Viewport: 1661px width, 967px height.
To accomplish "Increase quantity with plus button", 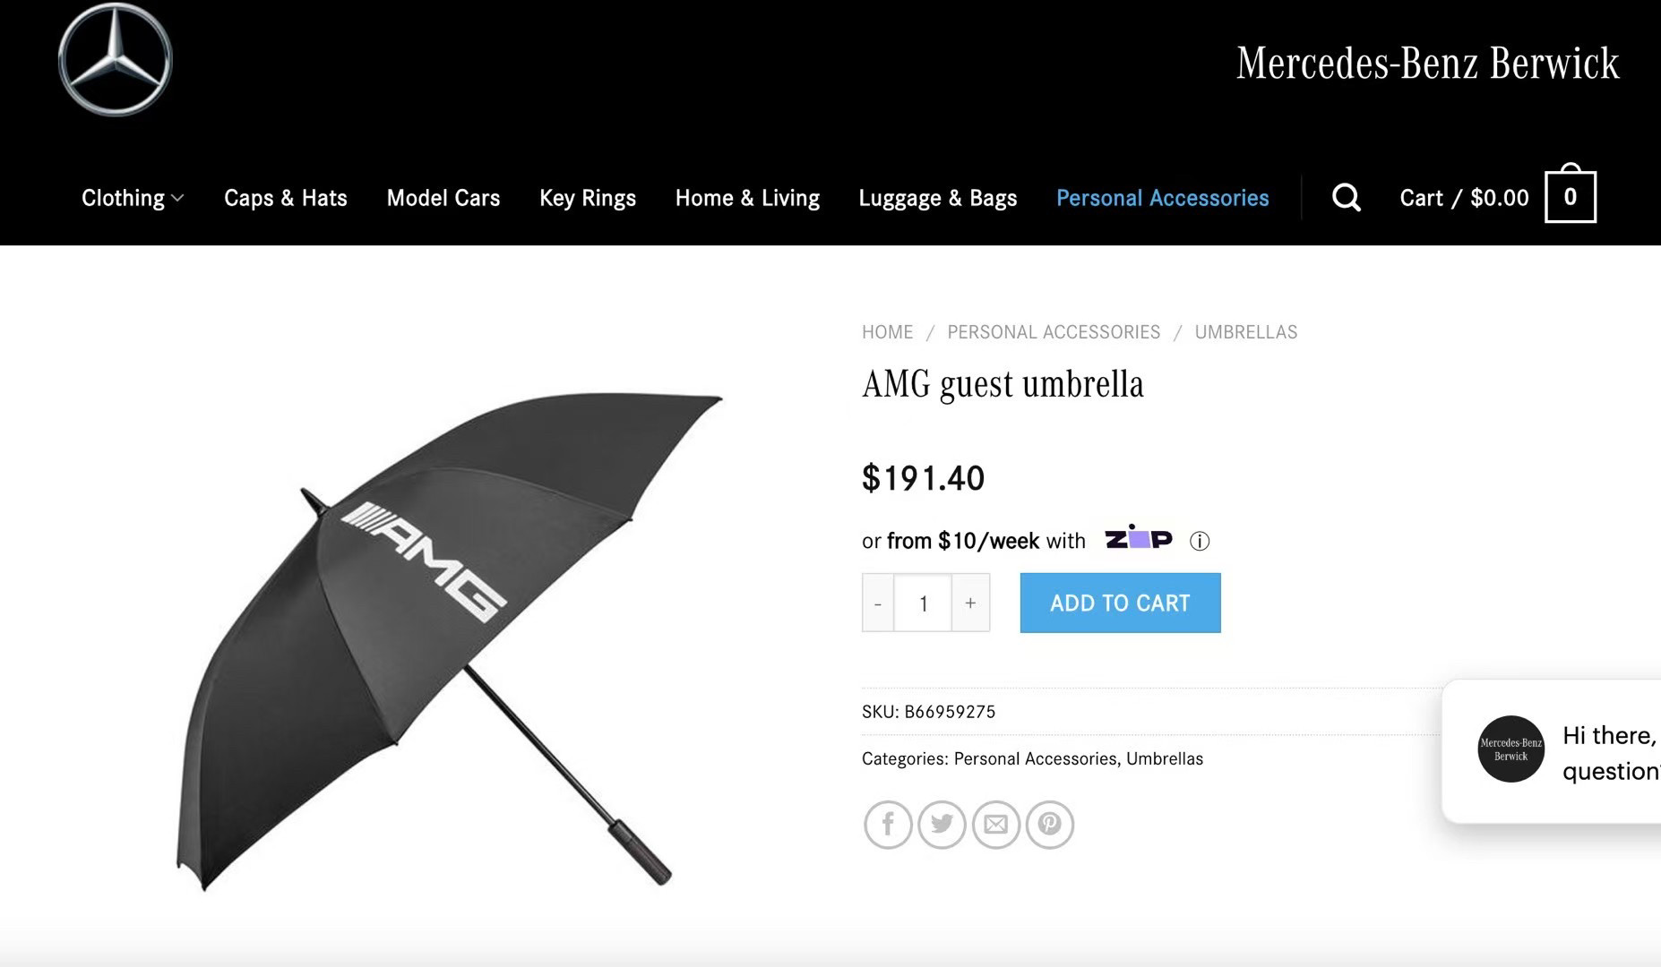I will (970, 603).
